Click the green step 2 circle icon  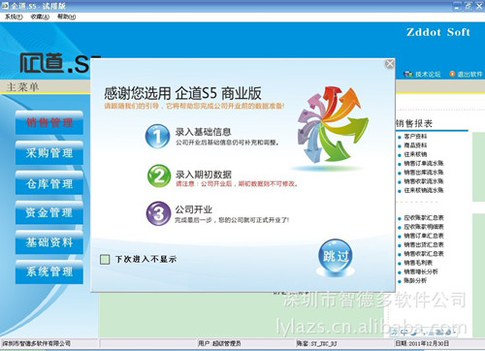(x=159, y=176)
